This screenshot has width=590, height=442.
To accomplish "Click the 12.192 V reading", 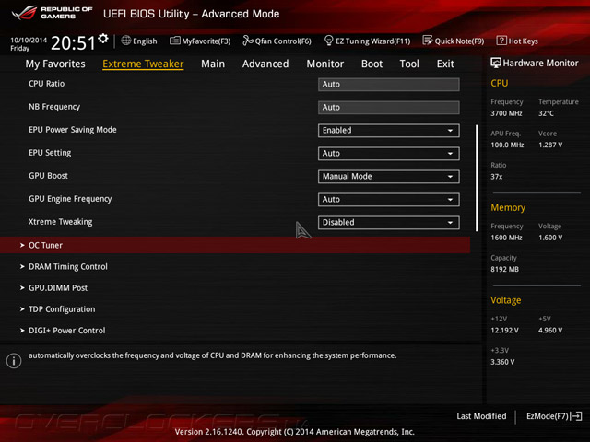I will 504,331.
